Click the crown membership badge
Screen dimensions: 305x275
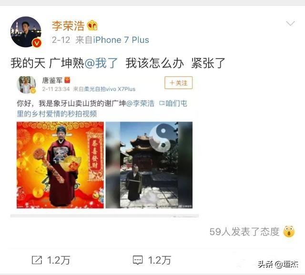pos(92,25)
